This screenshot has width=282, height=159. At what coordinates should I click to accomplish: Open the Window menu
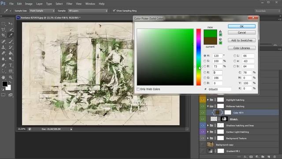click(x=90, y=4)
